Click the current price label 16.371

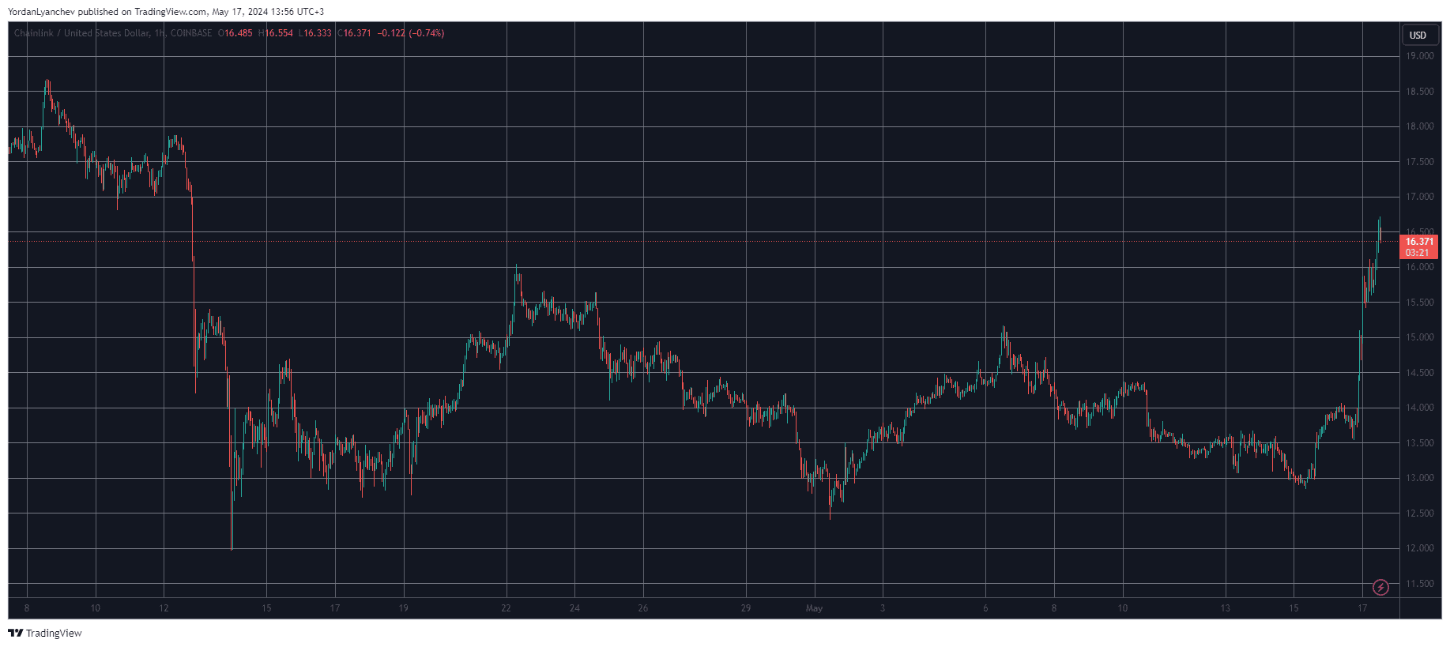pos(1419,242)
